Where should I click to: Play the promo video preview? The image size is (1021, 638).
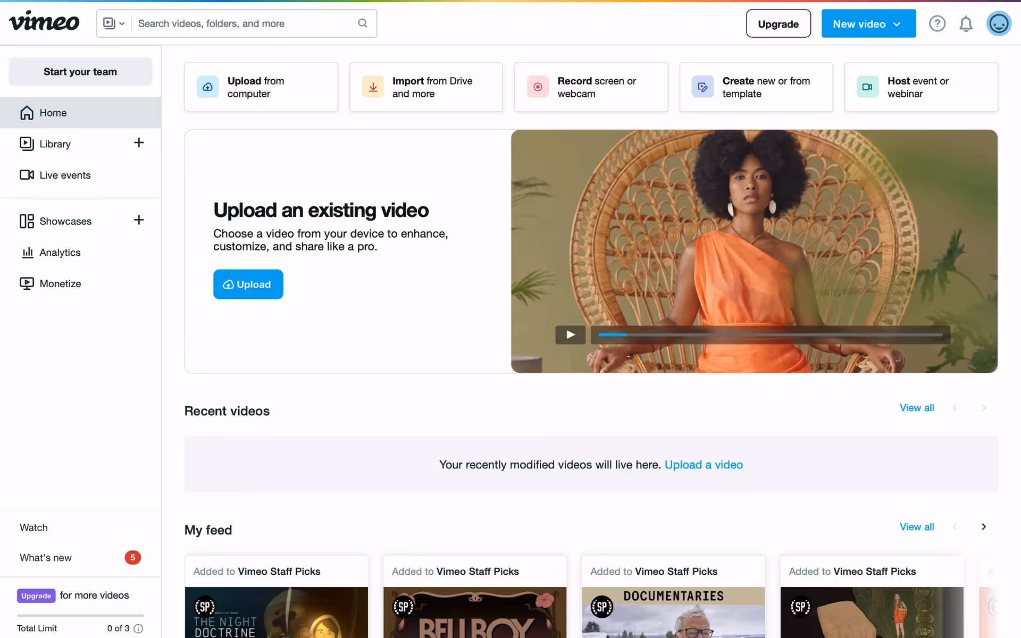tap(570, 334)
